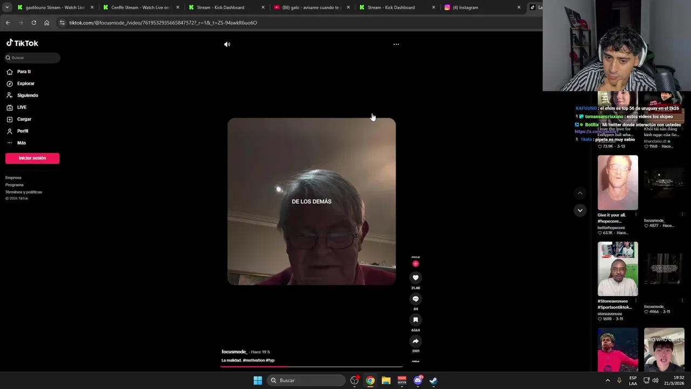Screen dimensions: 691x389
Task: Open the video three-dot options menu
Action: click(x=396, y=44)
